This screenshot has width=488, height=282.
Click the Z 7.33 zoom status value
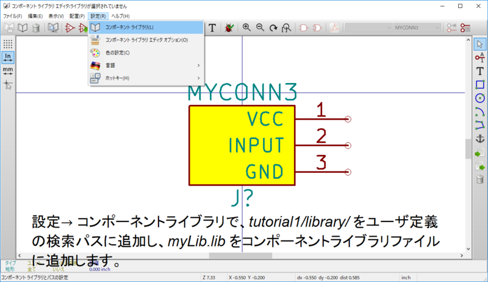[x=209, y=277]
